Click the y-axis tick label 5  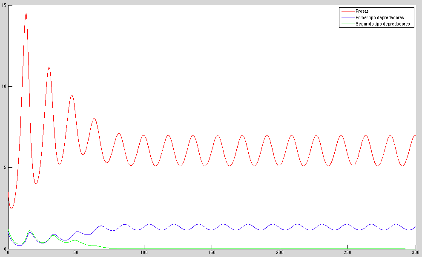coord(5,168)
